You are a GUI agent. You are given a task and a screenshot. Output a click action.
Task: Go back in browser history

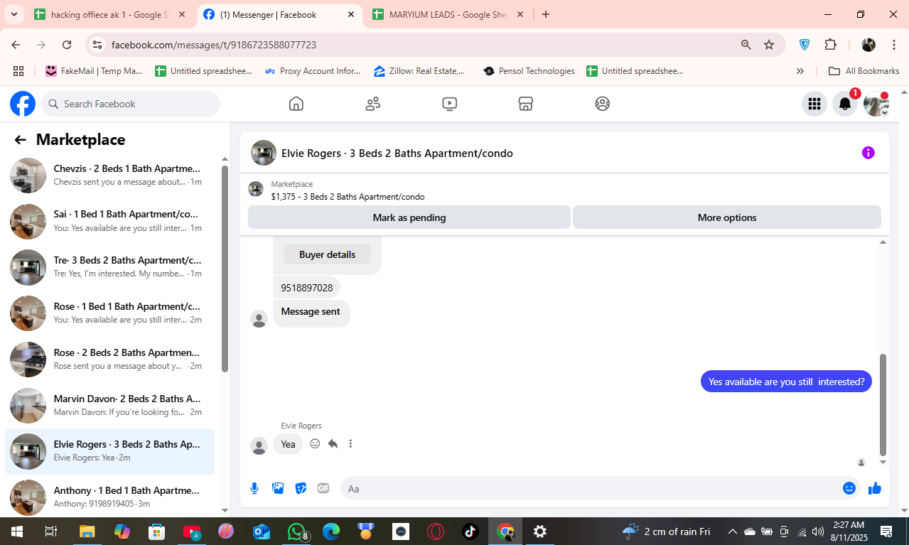pyautogui.click(x=16, y=45)
